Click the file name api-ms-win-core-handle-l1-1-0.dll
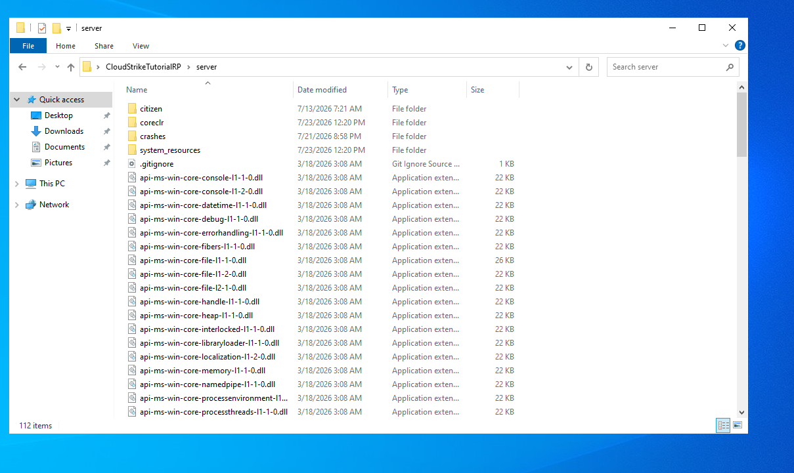The image size is (794, 473). [x=200, y=302]
